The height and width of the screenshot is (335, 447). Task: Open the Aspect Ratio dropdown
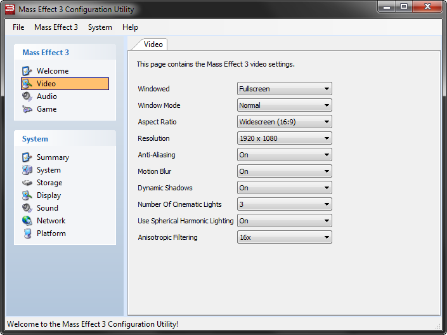coord(285,122)
